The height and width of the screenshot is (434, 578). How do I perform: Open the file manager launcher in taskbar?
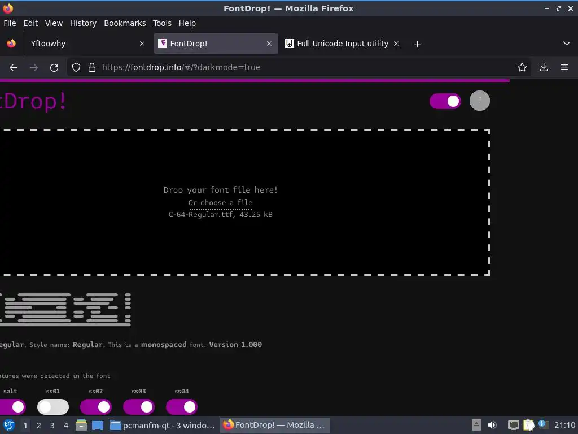81,425
